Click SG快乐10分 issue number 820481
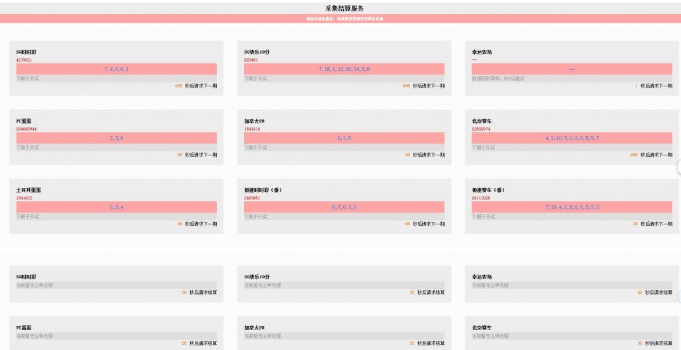 tap(251, 60)
